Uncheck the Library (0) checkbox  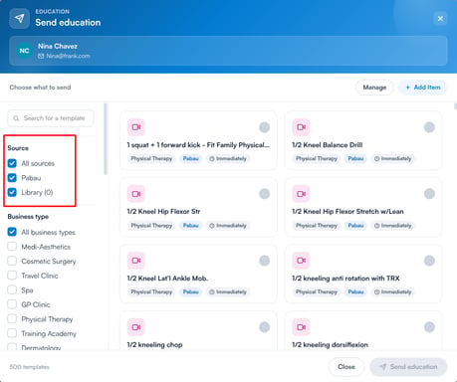12,192
